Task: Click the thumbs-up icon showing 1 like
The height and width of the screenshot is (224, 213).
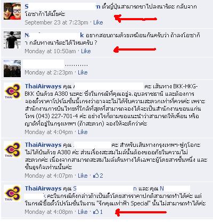Action: (96, 212)
